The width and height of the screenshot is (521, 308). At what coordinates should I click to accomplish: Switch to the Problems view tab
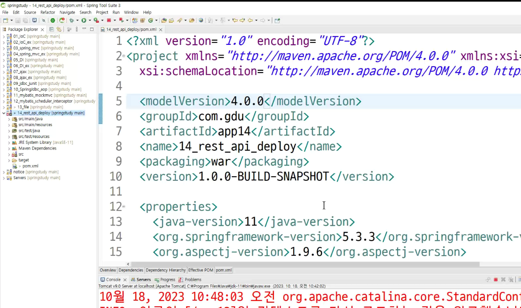point(190,280)
